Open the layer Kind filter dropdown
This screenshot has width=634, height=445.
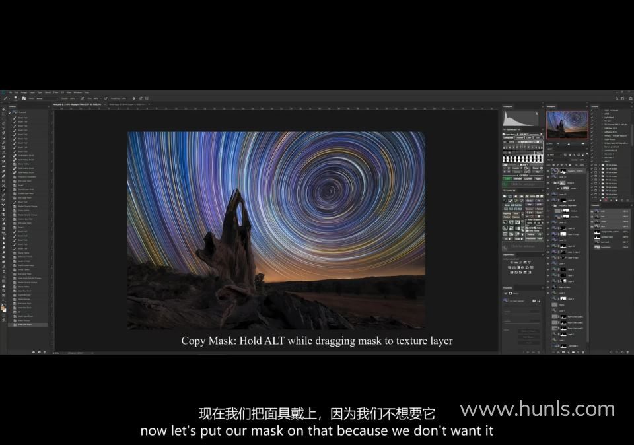(x=553, y=154)
